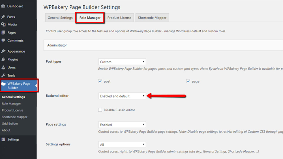
Task: Click the WPBakery Page Builder Settings heading
Action: [x=82, y=7]
